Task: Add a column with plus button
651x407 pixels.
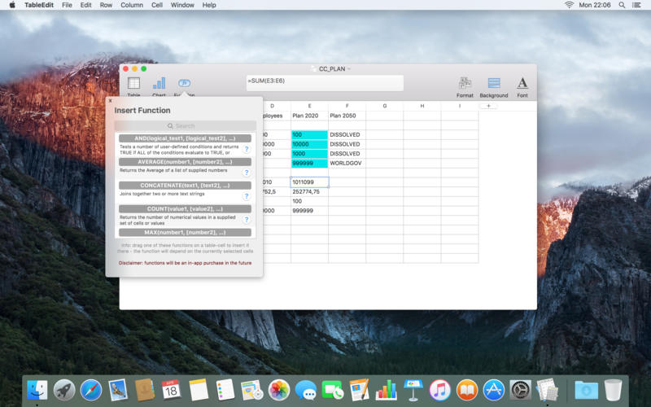Action: pos(488,106)
